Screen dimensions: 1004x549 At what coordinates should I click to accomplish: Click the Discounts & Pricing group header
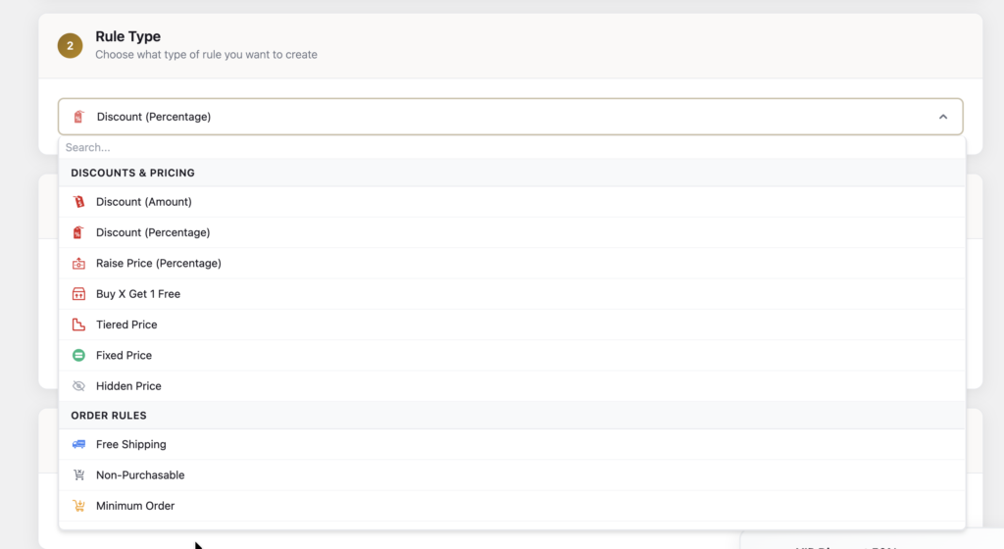pyautogui.click(x=132, y=173)
